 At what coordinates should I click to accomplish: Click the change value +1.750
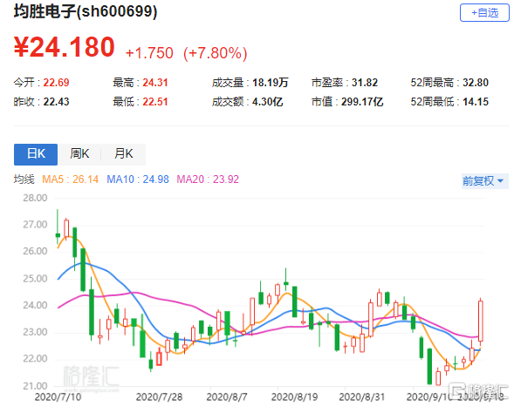pyautogui.click(x=149, y=53)
